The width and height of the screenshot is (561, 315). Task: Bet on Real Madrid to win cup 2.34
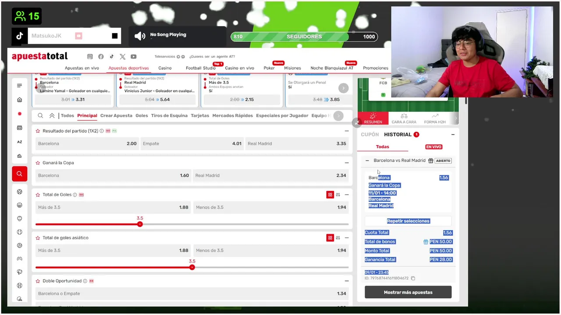[270, 175]
